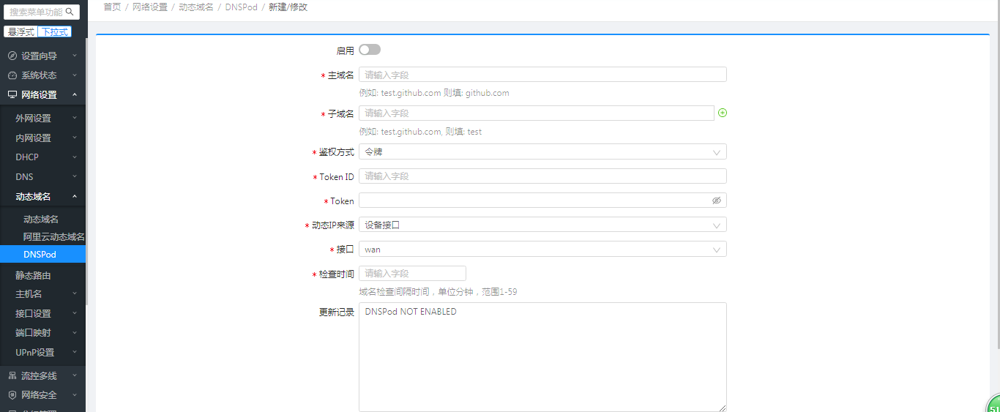The width and height of the screenshot is (1000, 412).
Task: Click the network security shield icon
Action: pyautogui.click(x=12, y=395)
